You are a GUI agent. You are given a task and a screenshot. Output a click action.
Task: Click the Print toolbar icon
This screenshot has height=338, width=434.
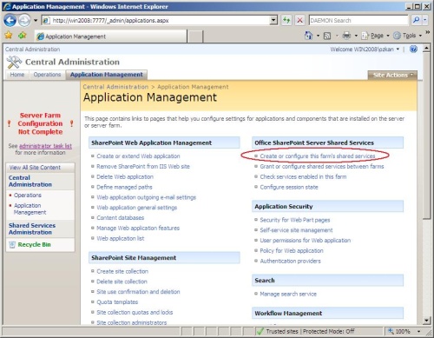pyautogui.click(x=346, y=36)
